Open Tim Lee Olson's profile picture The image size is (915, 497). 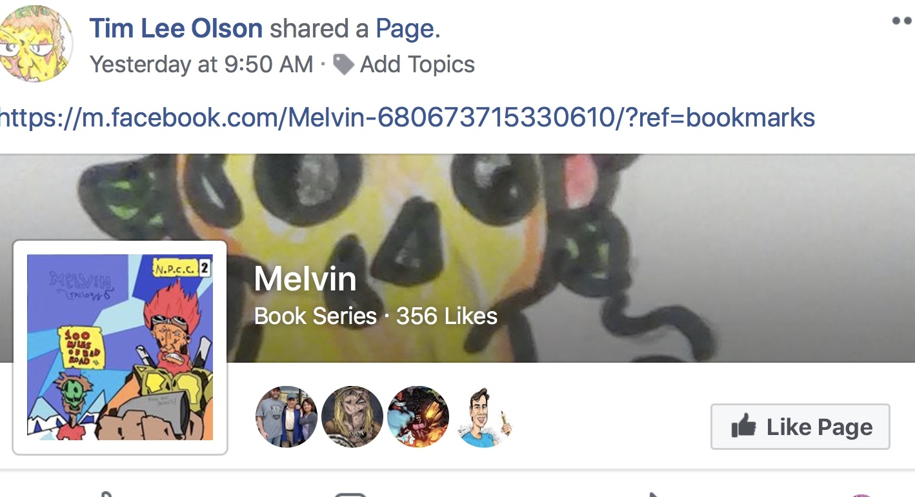coord(34,43)
